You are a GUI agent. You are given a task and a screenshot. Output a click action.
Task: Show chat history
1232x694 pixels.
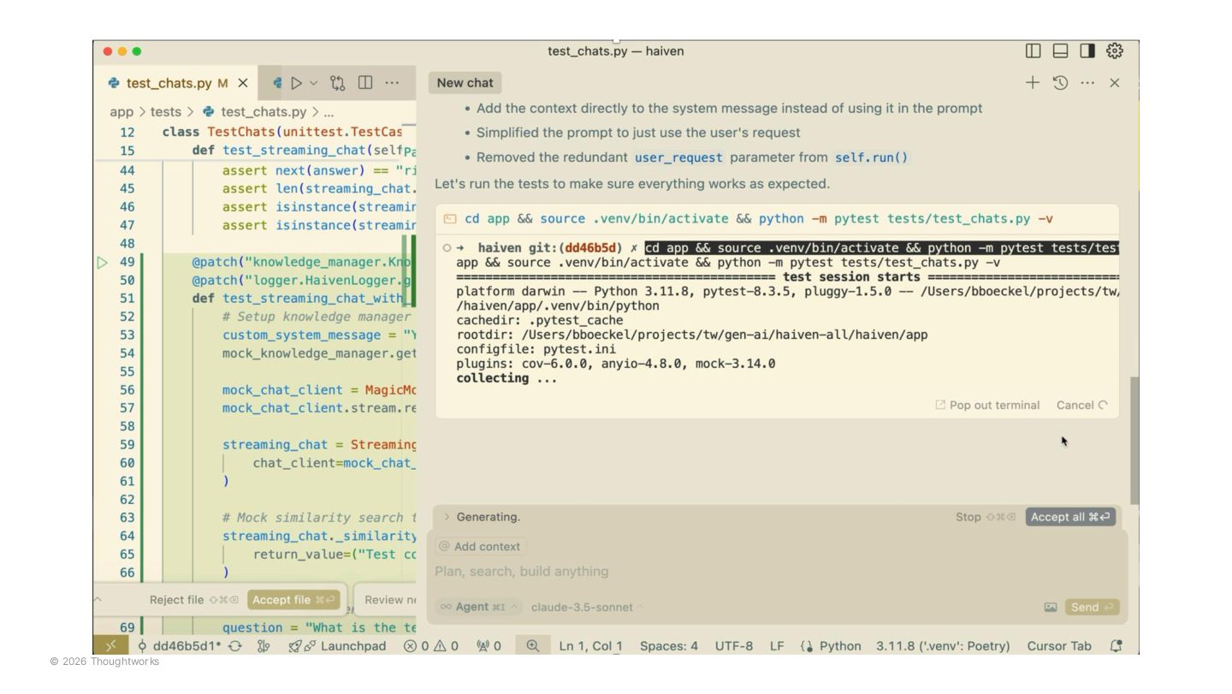(x=1060, y=83)
